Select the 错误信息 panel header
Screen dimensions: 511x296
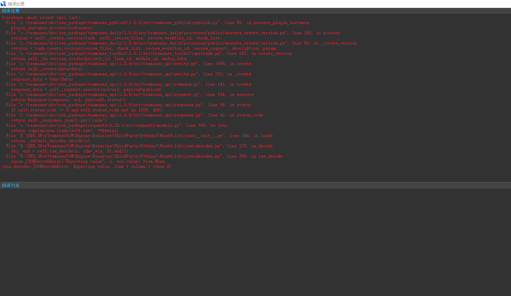[11, 11]
